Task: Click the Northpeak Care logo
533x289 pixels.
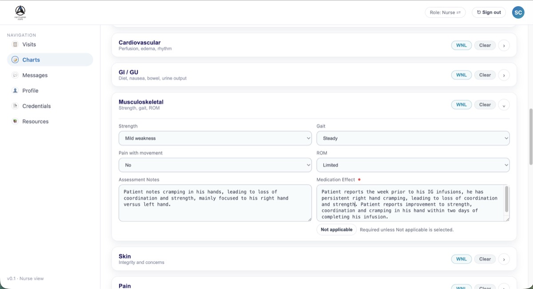Action: coord(20,12)
